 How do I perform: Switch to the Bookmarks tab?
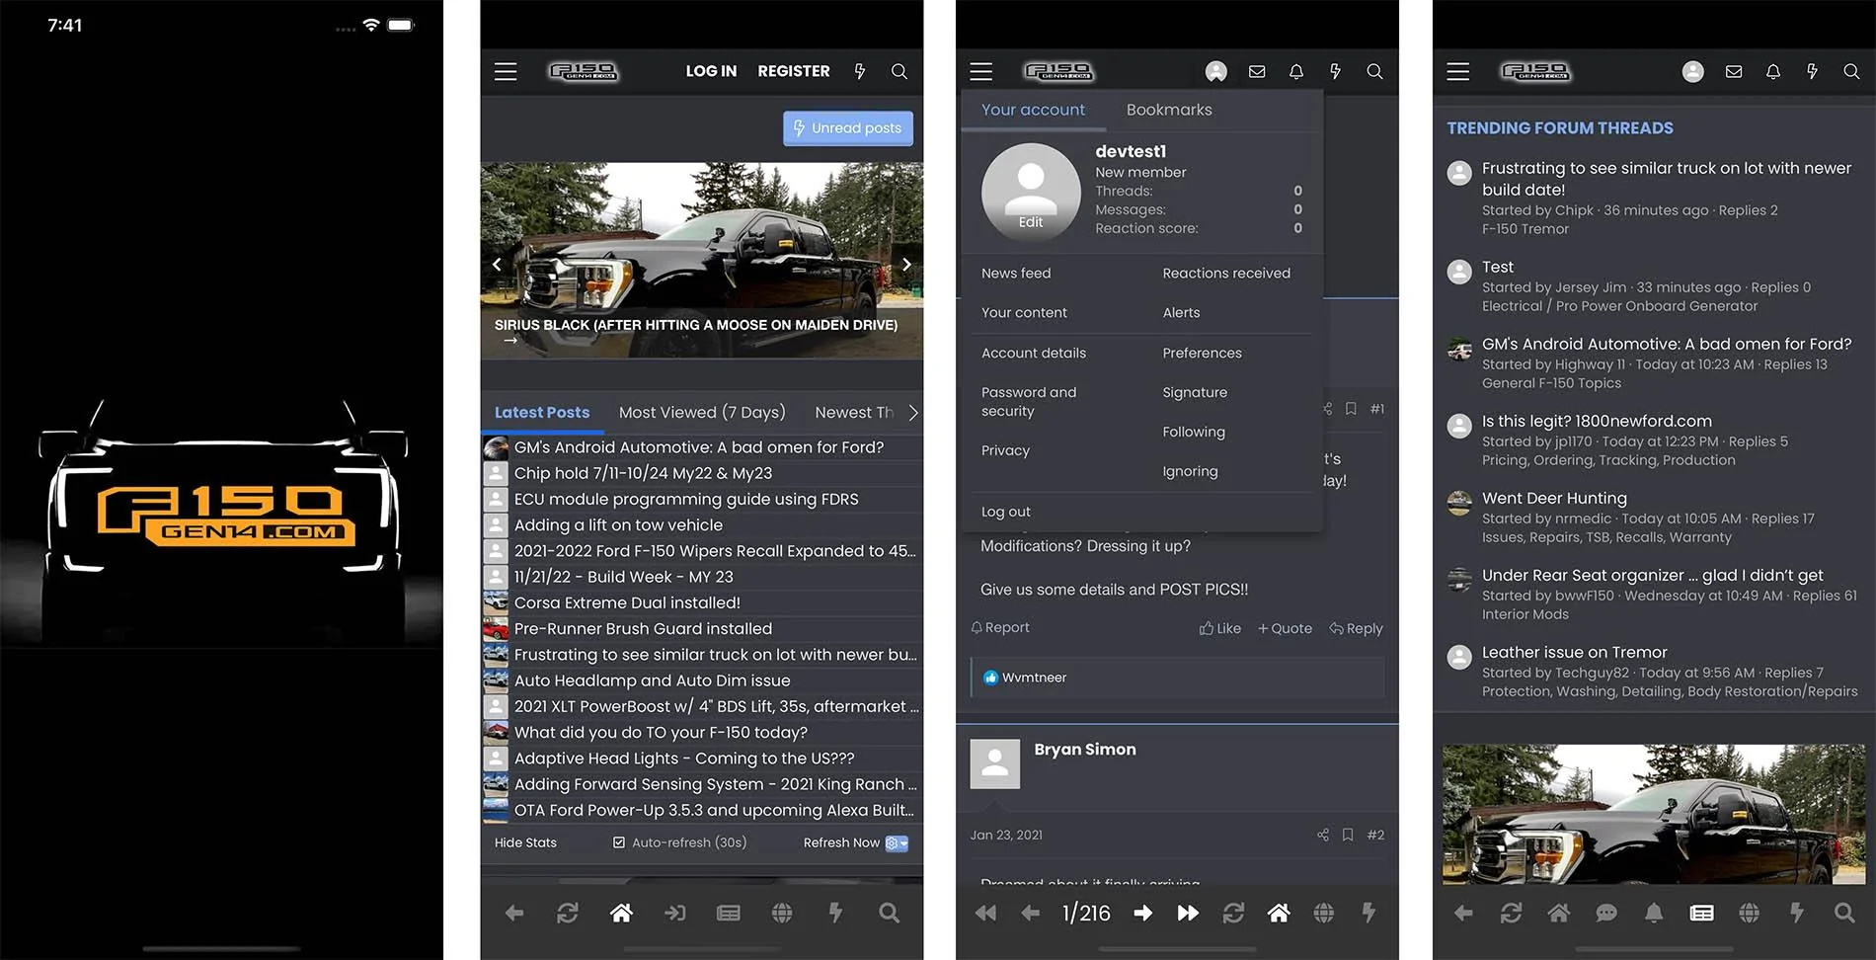[1169, 110]
